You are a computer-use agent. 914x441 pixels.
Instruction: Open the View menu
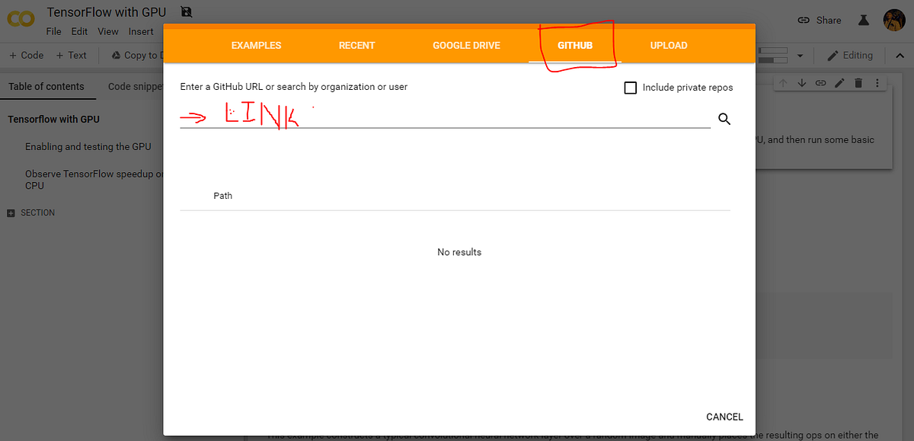point(108,31)
